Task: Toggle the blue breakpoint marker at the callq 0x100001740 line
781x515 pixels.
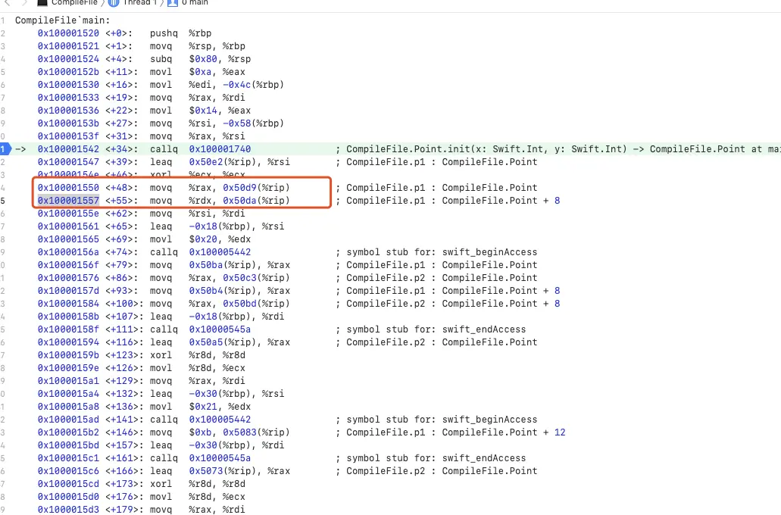Action: (5, 149)
